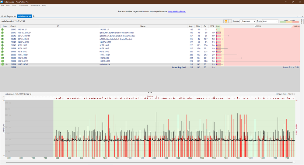Viewport: 304px width, 165px height.
Task: Click the Upgrade PingPlotter link
Action: pyautogui.click(x=177, y=11)
